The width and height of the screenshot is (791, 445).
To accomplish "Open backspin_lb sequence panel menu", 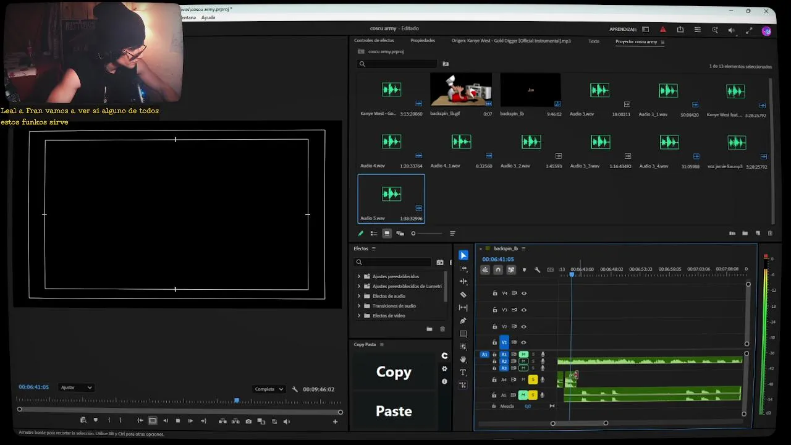I will point(524,248).
